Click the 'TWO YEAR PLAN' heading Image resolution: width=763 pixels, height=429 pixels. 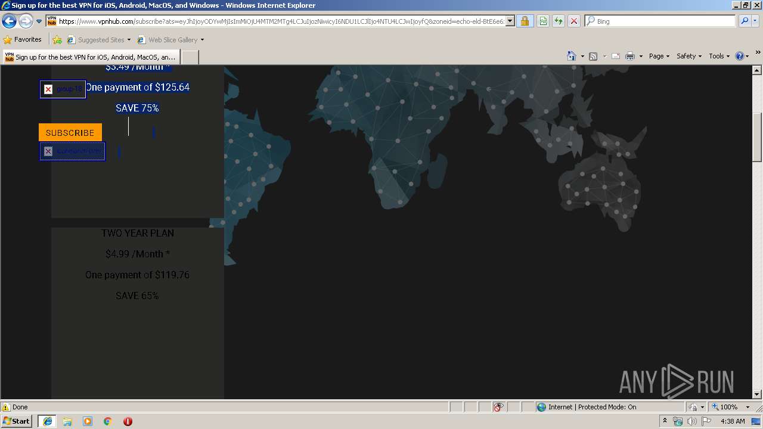coord(138,233)
